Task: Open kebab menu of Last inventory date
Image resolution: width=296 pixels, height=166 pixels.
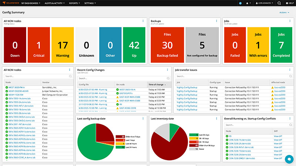Action: [x=216, y=118]
